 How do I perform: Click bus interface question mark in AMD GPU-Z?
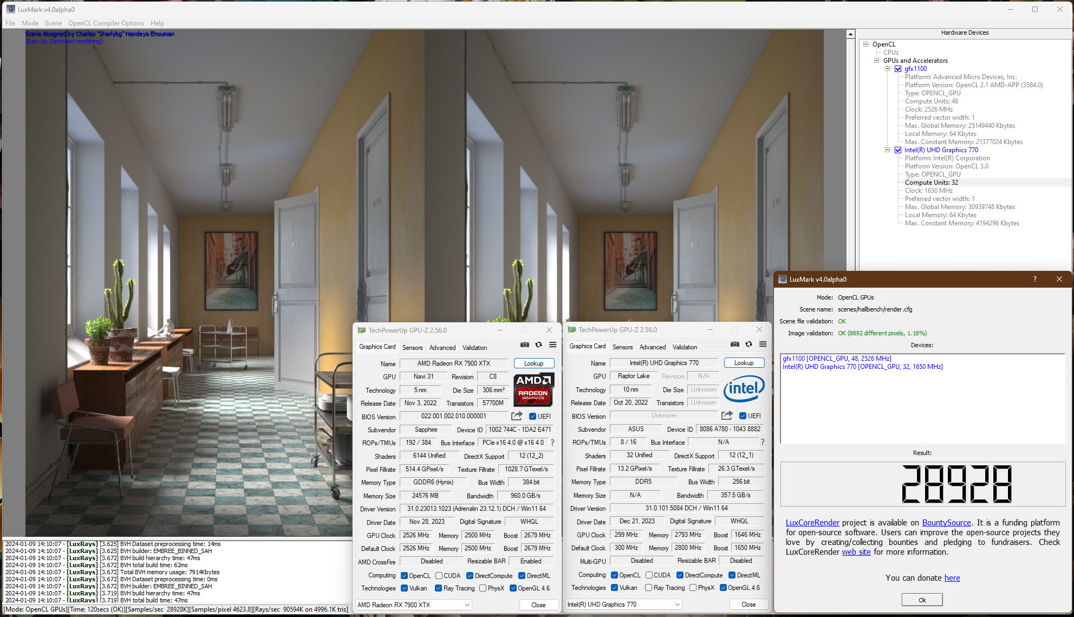click(x=552, y=443)
